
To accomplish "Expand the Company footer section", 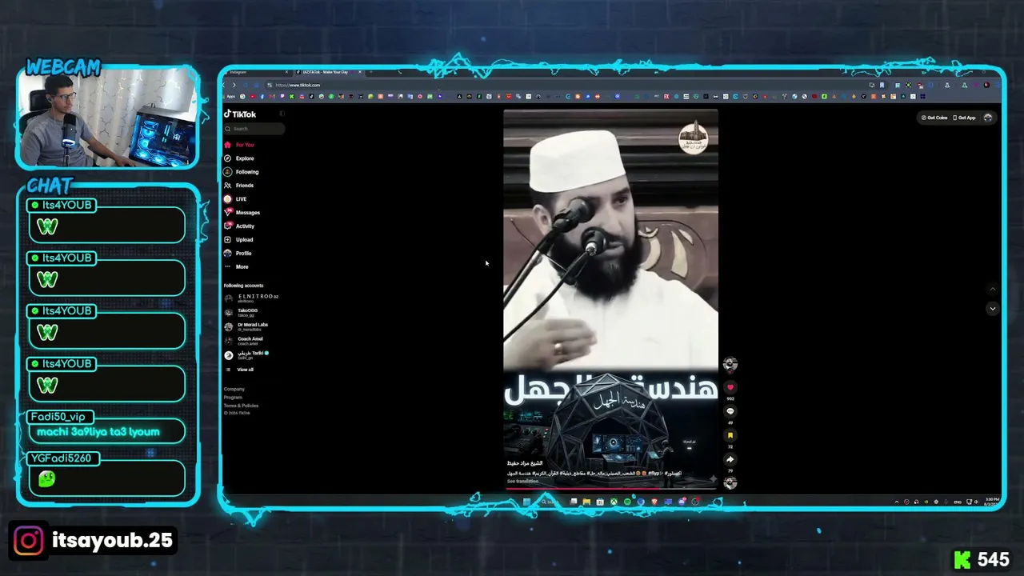I will 234,389.
